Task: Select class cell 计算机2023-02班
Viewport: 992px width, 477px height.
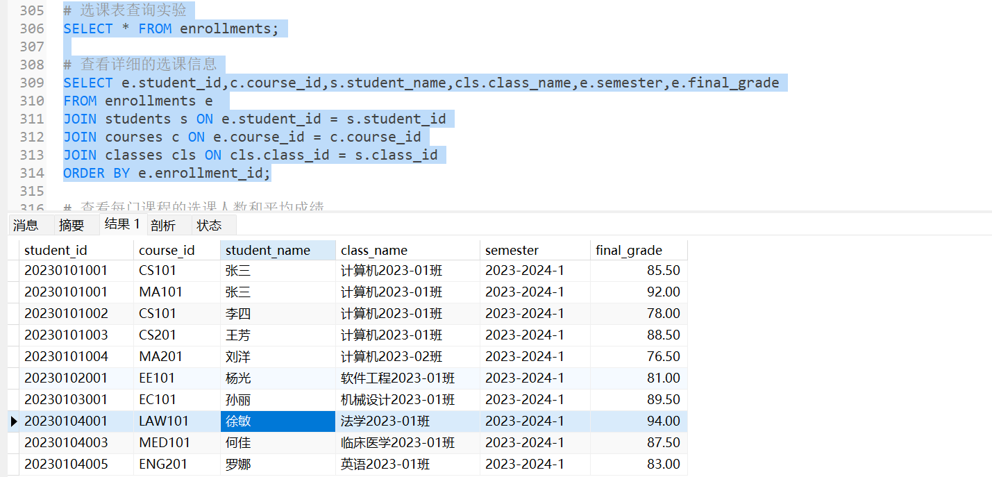Action: (x=407, y=356)
